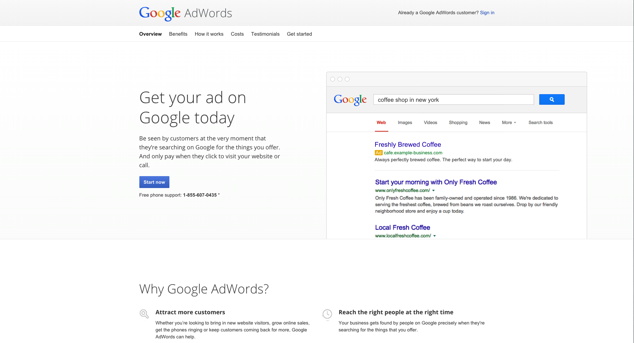634x343 pixels.
Task: Click the Google logo in search mockup
Action: pyautogui.click(x=350, y=99)
